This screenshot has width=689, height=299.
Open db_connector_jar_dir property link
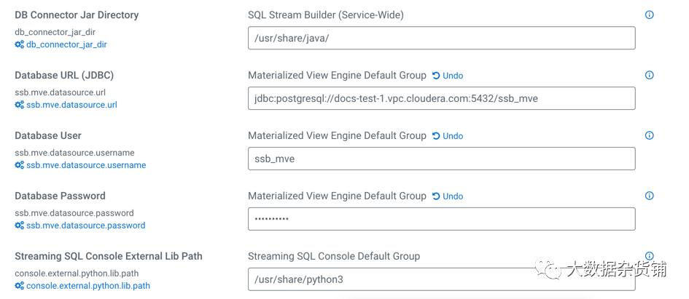[x=66, y=44]
